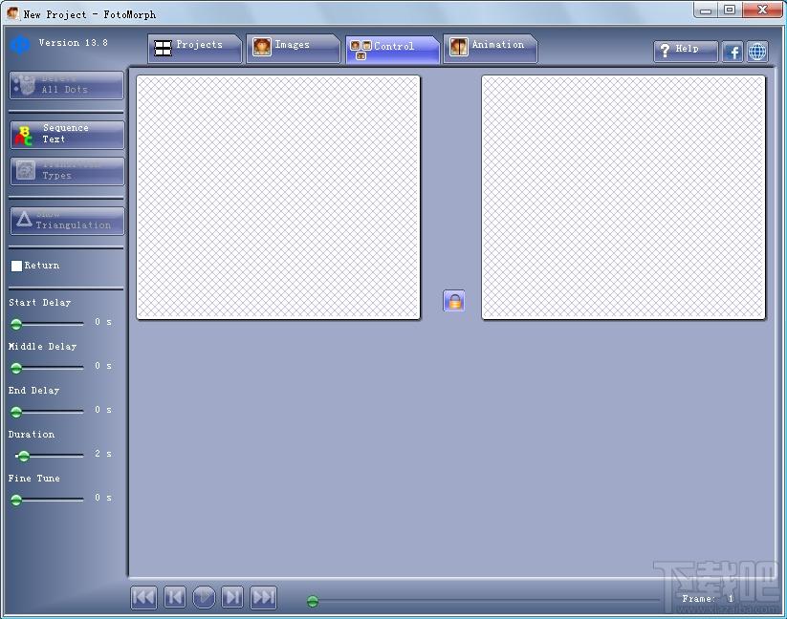Viewport: 787px width, 619px height.
Task: Switch to the Projects tab
Action: [195, 49]
